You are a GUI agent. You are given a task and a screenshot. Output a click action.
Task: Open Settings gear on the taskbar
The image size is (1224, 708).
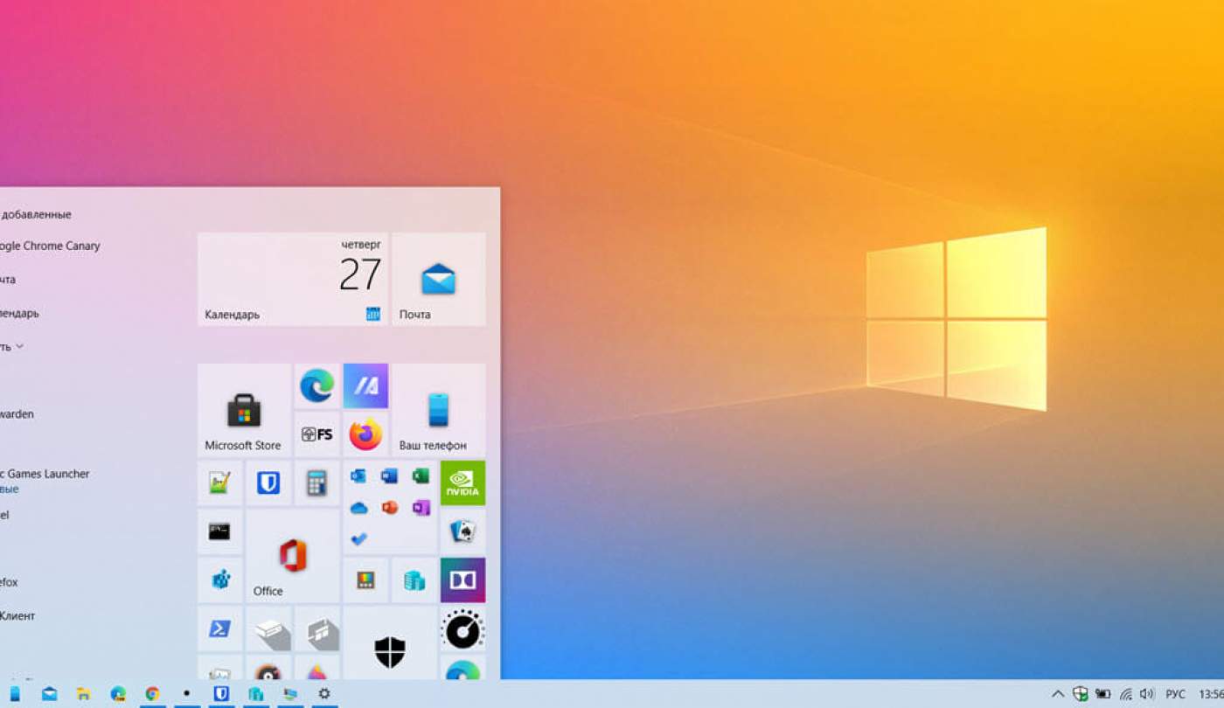tap(324, 694)
